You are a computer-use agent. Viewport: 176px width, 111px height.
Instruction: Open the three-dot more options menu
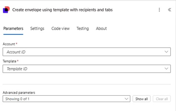(159, 10)
